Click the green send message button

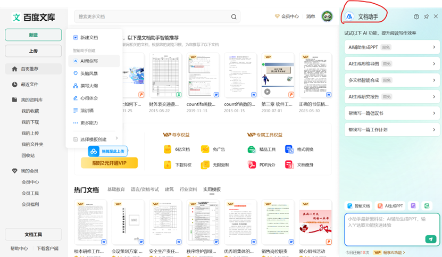click(x=431, y=239)
